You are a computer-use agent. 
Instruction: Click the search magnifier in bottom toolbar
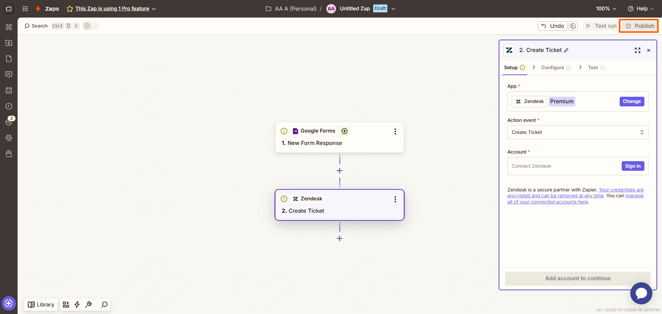pyautogui.click(x=104, y=304)
